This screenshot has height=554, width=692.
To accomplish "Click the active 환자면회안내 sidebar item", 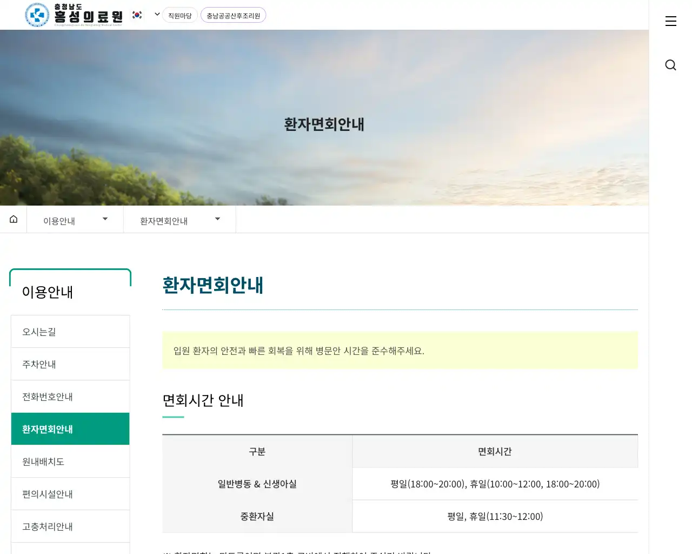I will (x=70, y=429).
